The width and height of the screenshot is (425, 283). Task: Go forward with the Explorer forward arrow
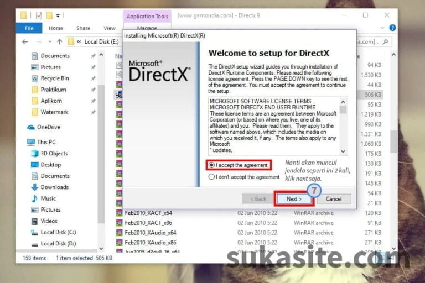[x=39, y=41]
